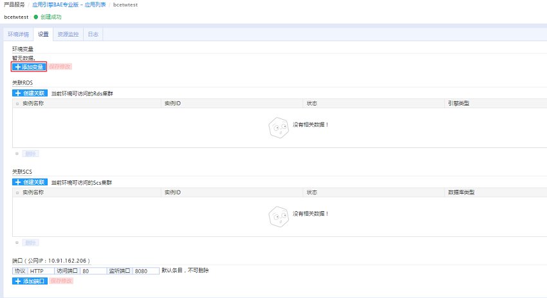Click the 监听端口 field showing 8080

146,271
